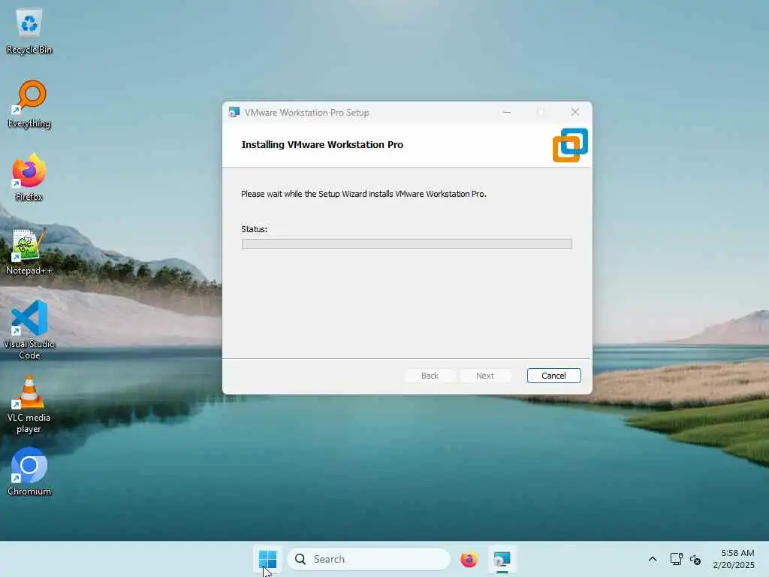
Task: Click the disabled Next button
Action: point(485,376)
